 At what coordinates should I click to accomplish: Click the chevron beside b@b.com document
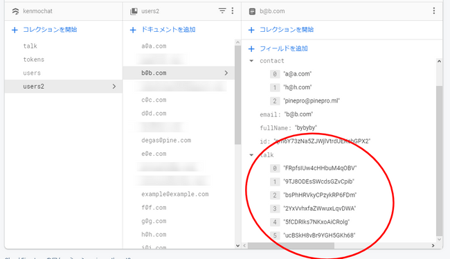(x=226, y=73)
